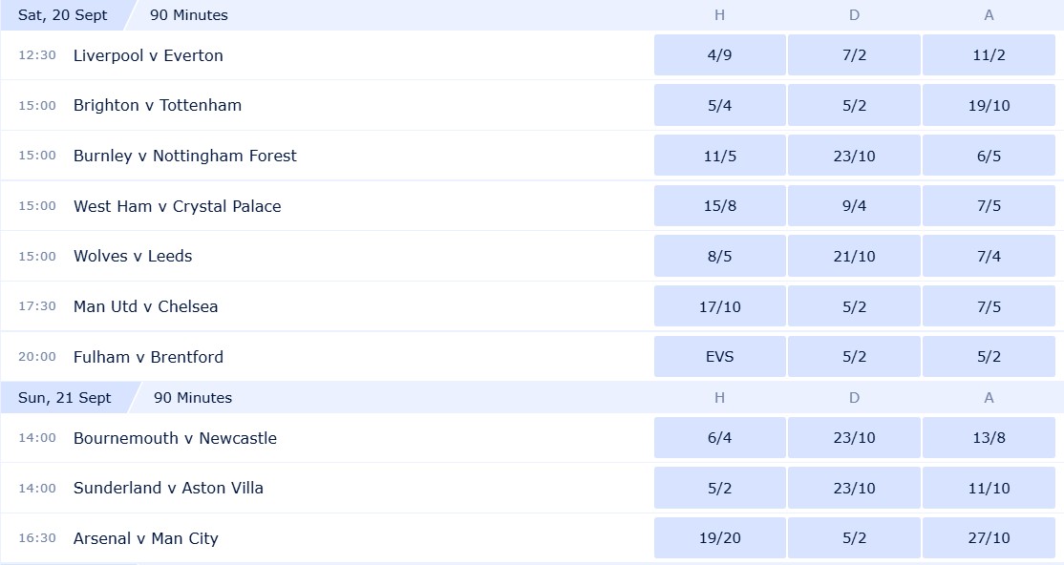Pick Burnley home win at 11/5

719,156
